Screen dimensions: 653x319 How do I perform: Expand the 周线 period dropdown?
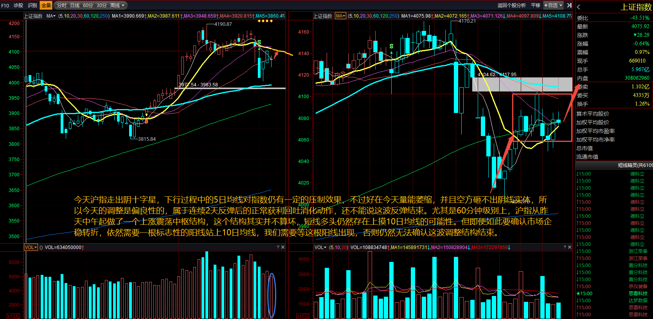point(117,5)
